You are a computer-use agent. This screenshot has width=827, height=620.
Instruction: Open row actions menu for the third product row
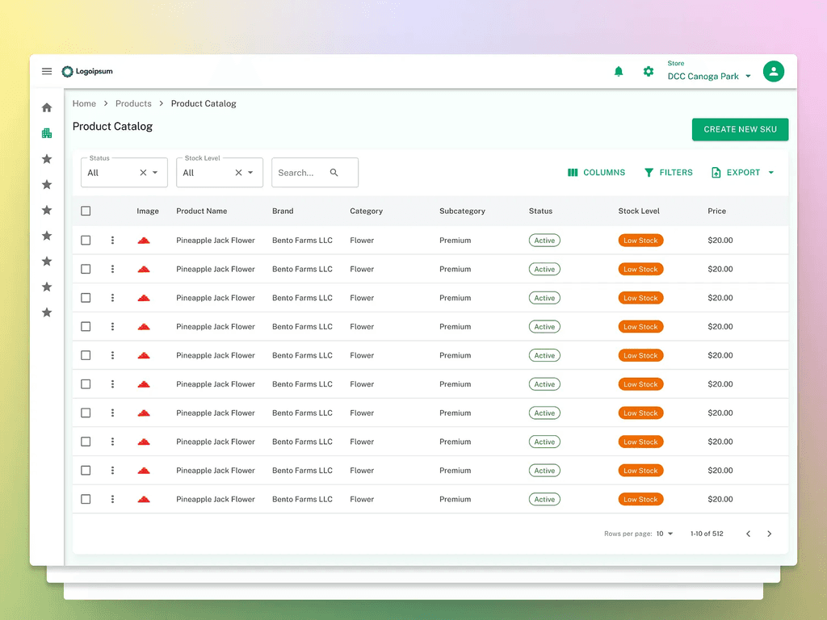tap(112, 297)
